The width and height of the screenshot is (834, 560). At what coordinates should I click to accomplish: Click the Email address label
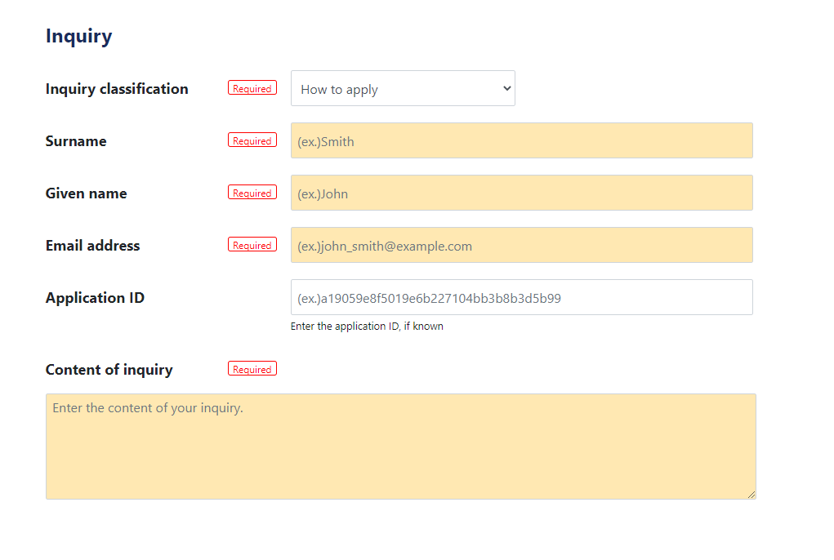pyautogui.click(x=92, y=245)
